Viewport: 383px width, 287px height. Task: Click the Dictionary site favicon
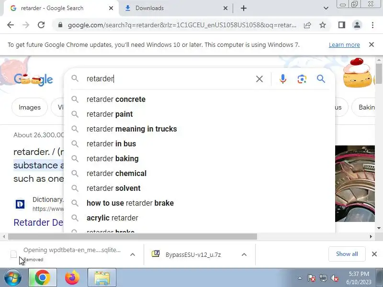[x=20, y=204]
